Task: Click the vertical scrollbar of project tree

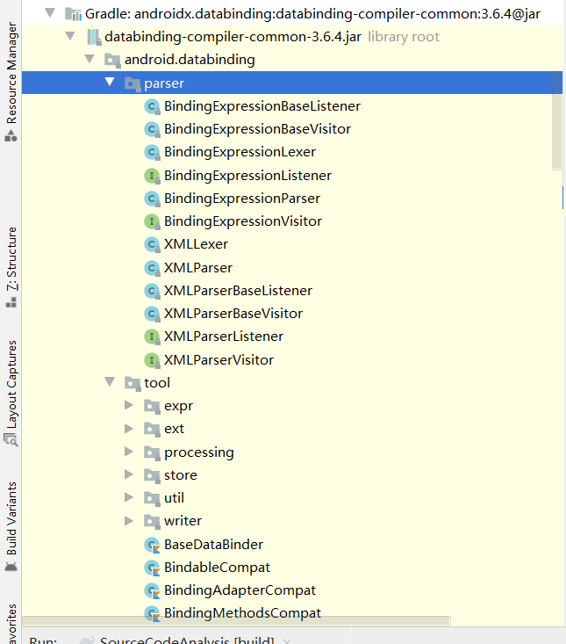Action: pos(556,120)
